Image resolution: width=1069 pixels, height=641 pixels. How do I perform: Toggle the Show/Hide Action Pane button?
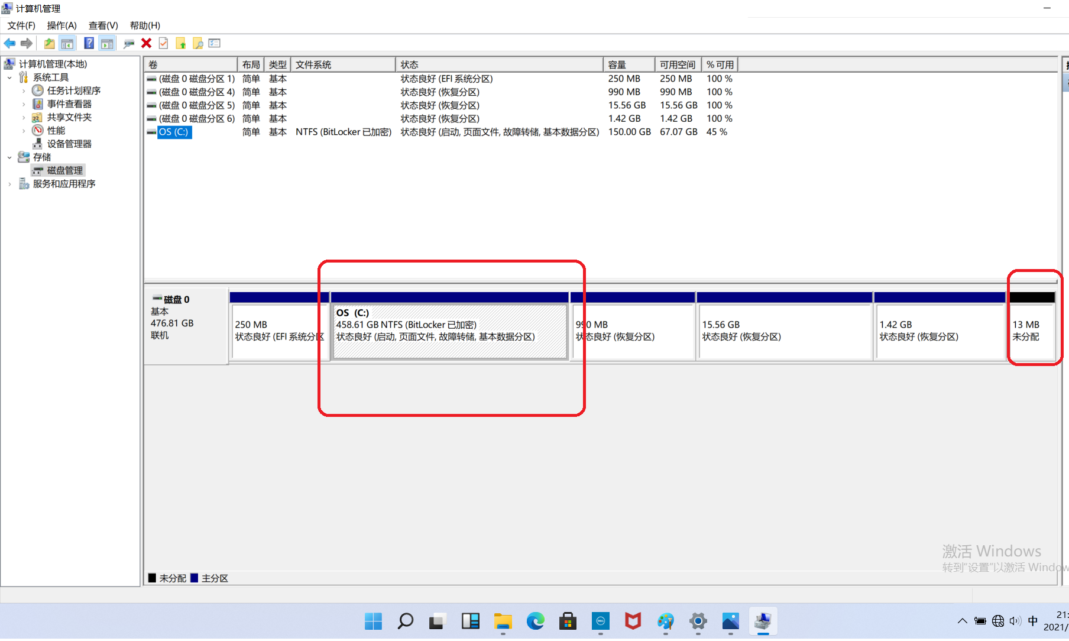click(x=107, y=43)
